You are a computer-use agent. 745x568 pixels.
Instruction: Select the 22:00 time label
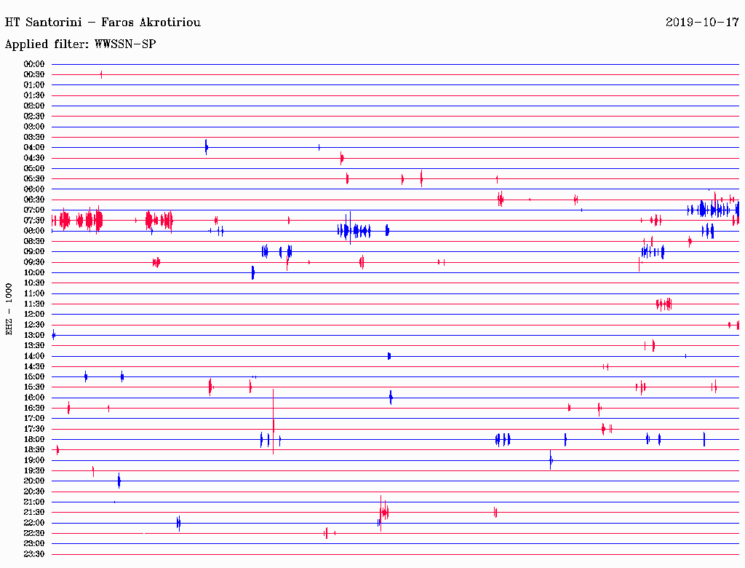click(x=33, y=523)
